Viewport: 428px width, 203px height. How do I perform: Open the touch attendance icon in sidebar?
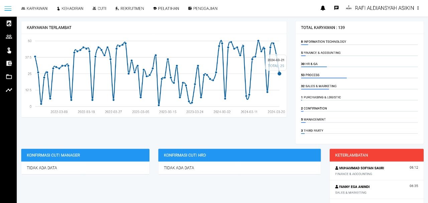(9, 50)
